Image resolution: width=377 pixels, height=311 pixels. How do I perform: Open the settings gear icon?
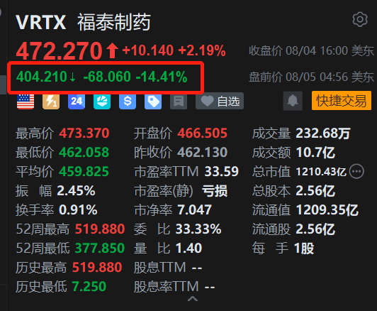coord(360,19)
